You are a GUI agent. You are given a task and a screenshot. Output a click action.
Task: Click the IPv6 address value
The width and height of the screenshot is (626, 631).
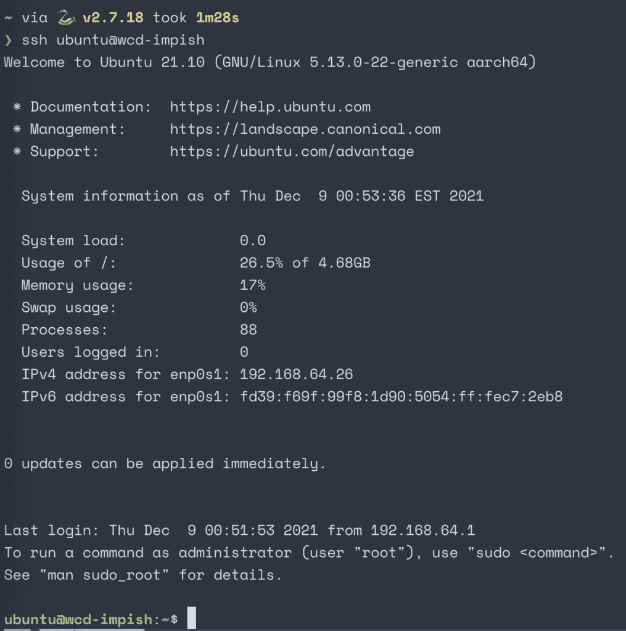[402, 397]
